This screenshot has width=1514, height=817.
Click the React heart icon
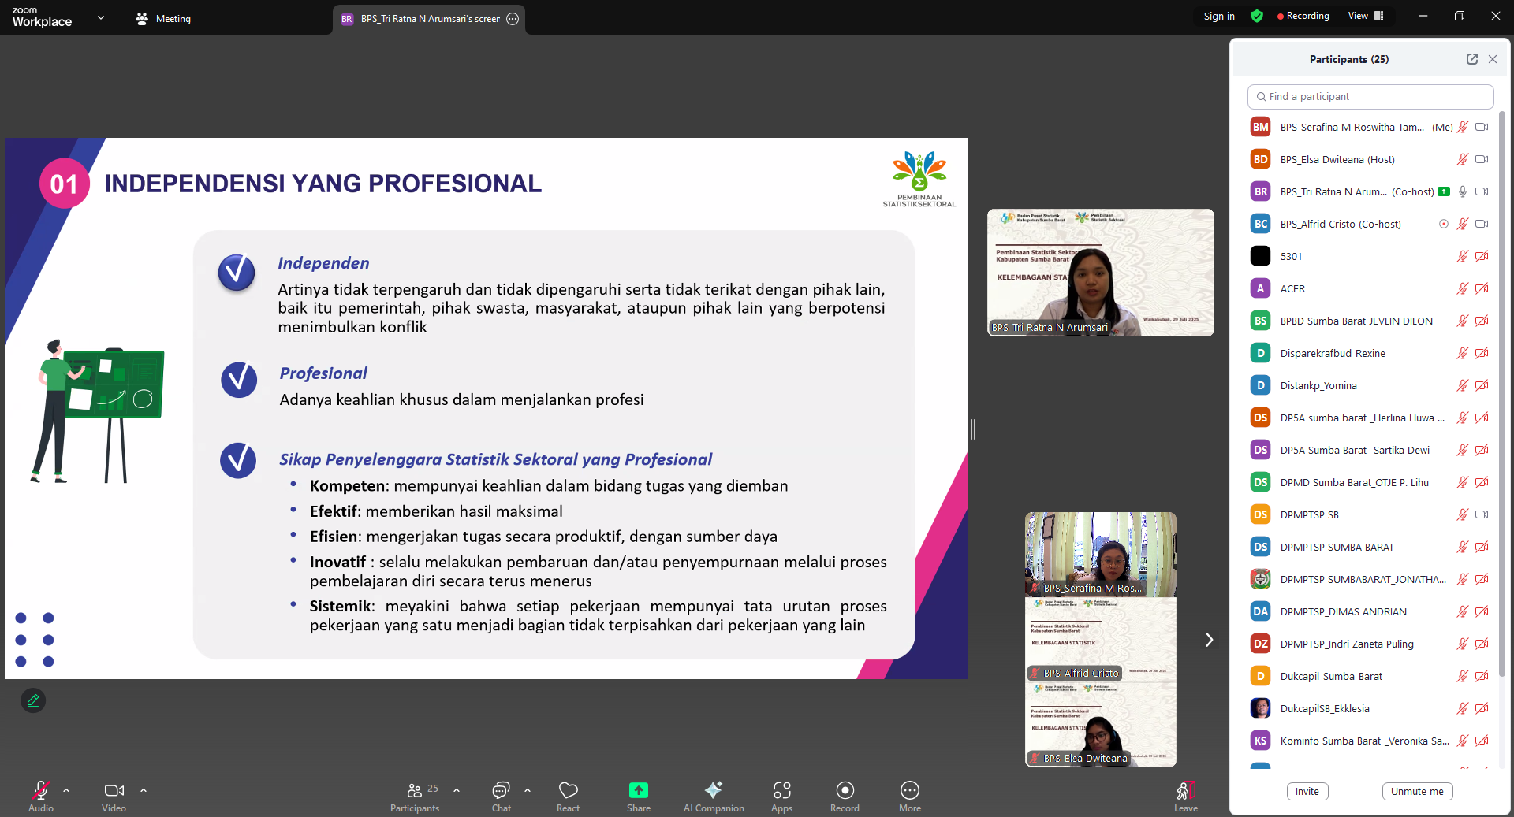(568, 791)
